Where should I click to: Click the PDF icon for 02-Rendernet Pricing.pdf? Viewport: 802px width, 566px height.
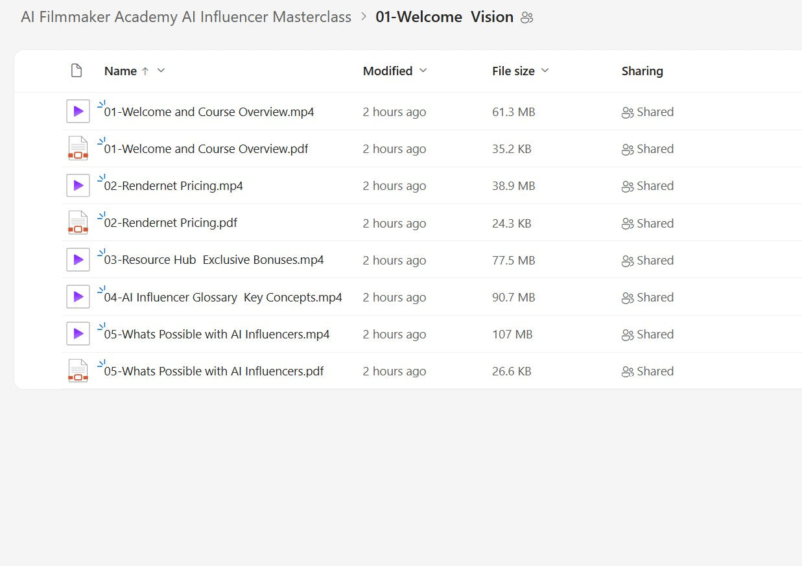pos(78,223)
